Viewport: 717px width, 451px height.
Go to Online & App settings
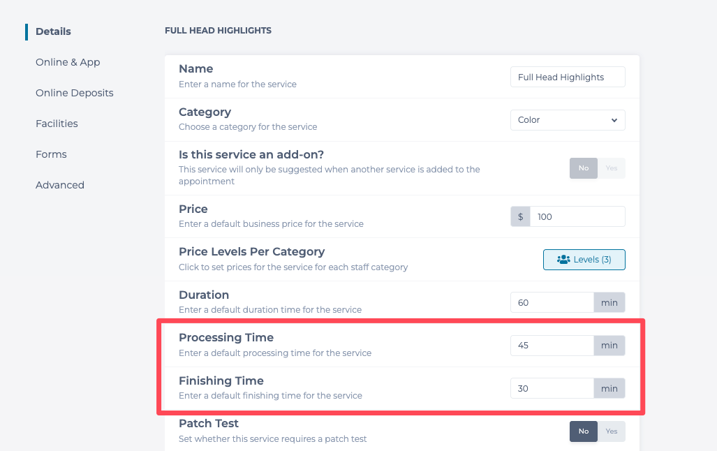(68, 62)
